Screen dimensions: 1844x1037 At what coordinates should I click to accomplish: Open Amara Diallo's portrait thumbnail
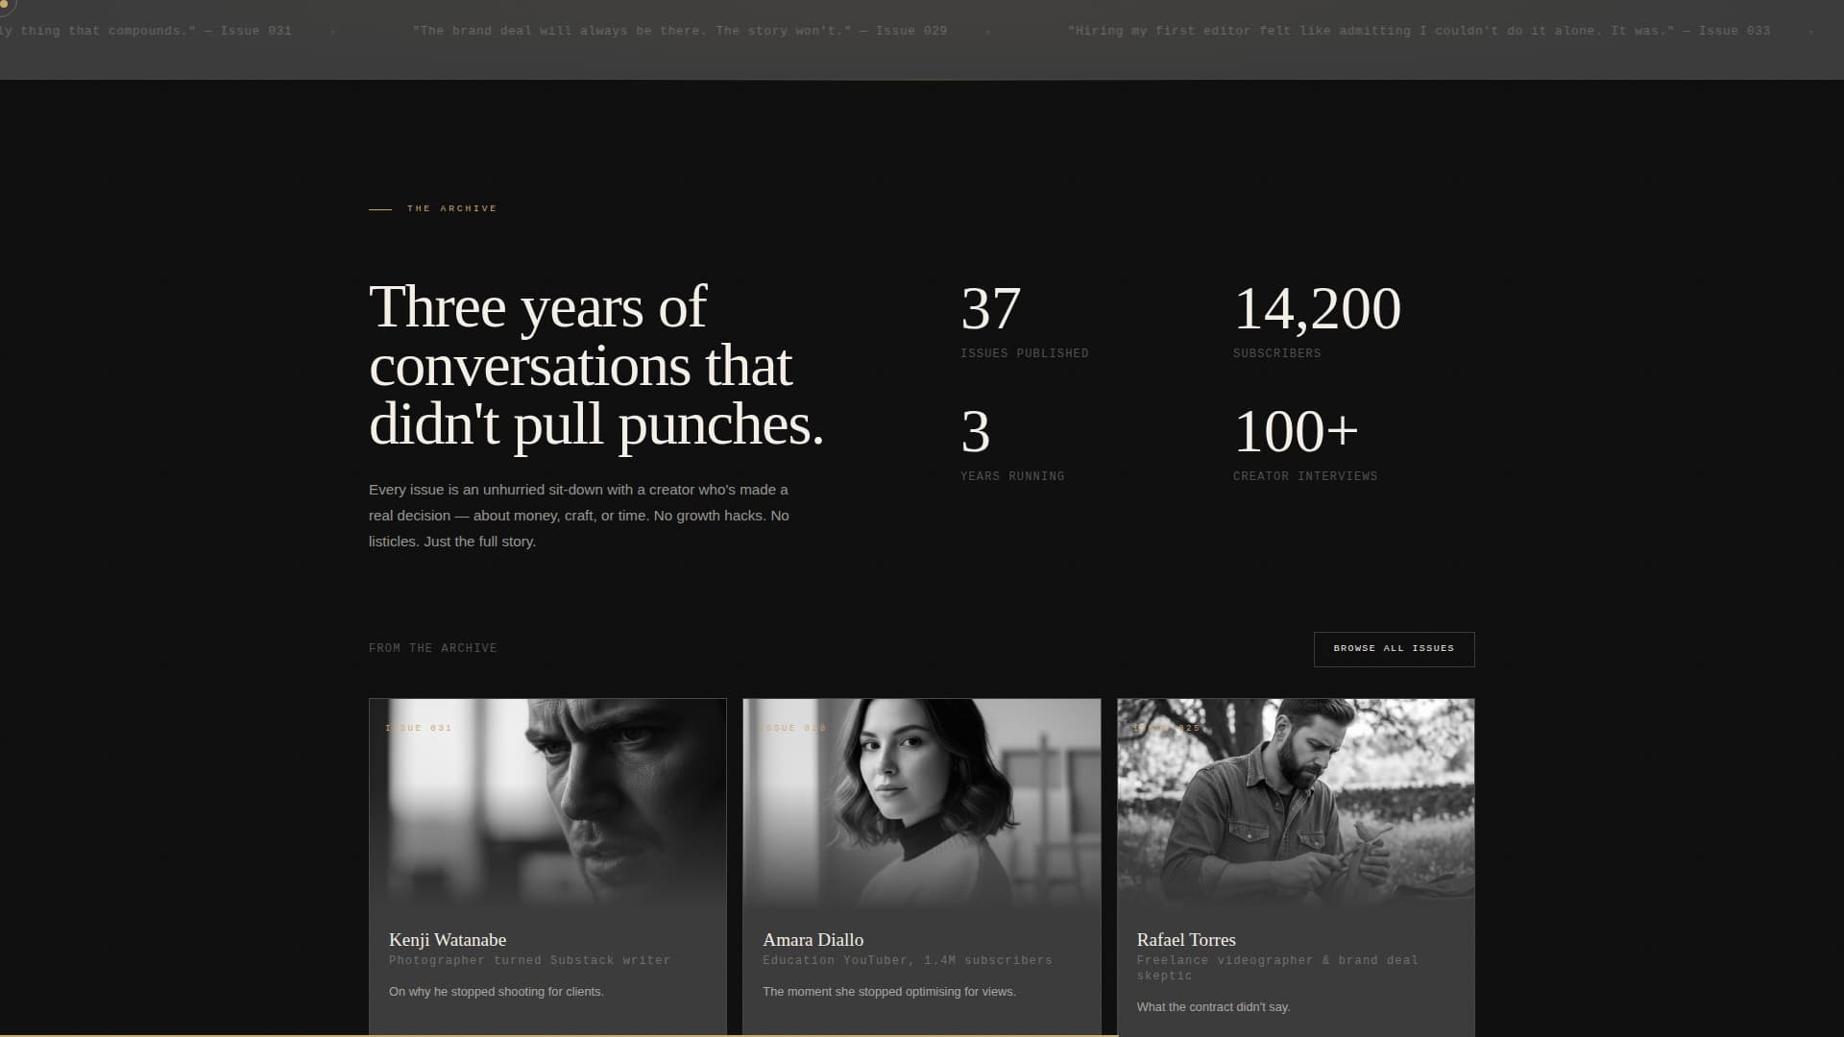pyautogui.click(x=922, y=805)
